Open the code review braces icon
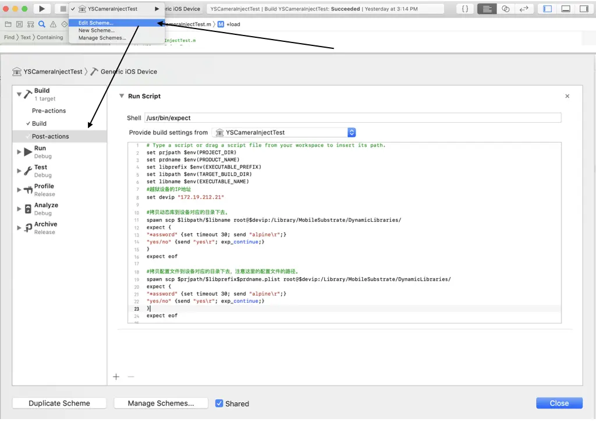 point(465,9)
